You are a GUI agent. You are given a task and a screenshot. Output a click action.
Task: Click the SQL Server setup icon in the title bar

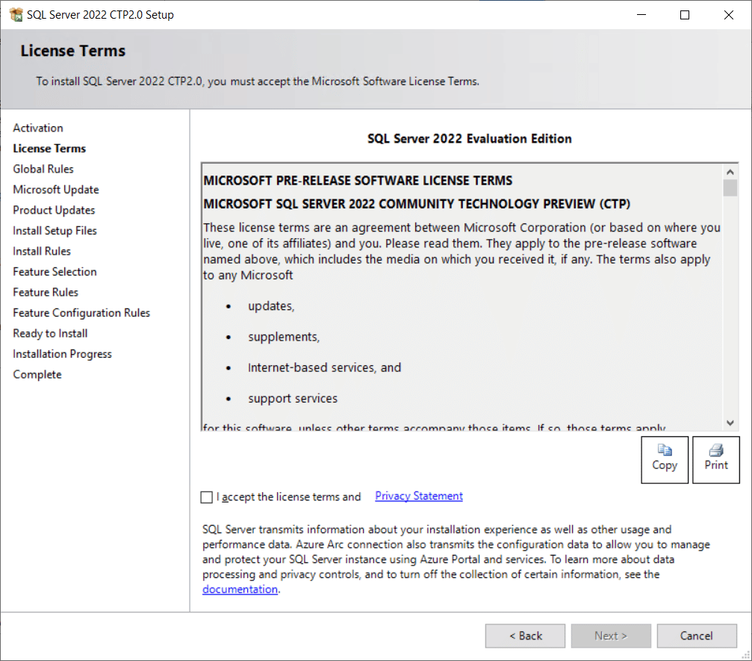click(x=16, y=15)
